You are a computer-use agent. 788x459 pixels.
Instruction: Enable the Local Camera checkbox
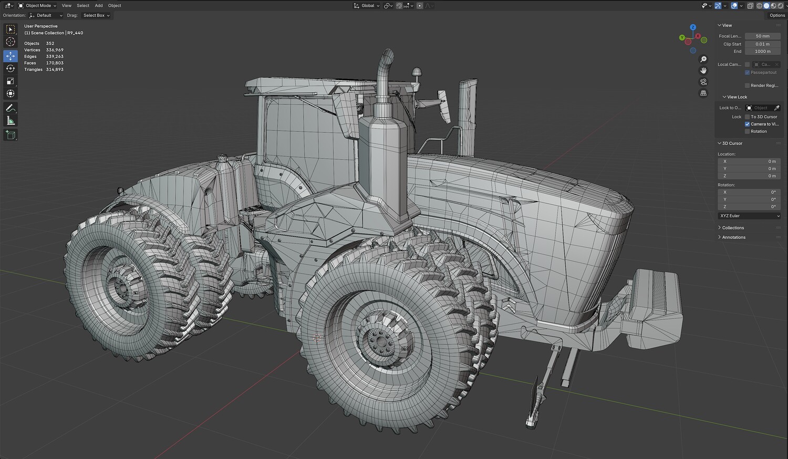pyautogui.click(x=748, y=65)
